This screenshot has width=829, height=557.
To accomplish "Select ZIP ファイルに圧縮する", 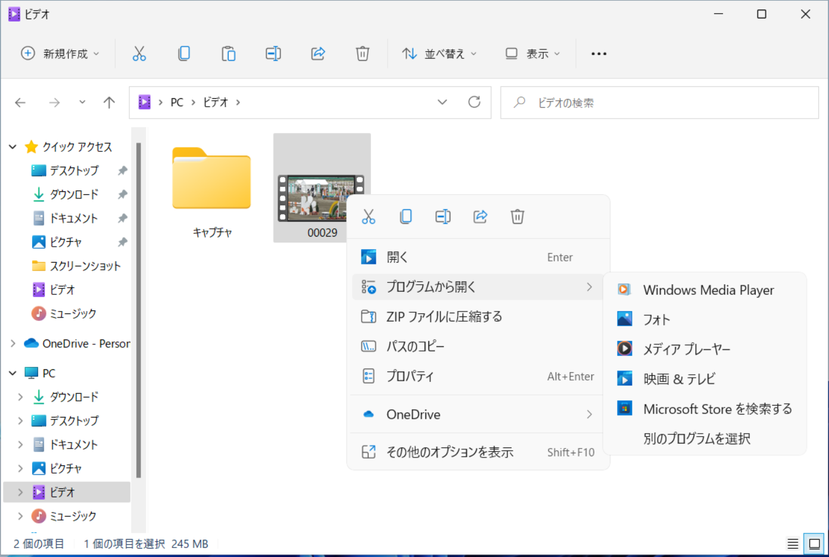I will point(478,317).
